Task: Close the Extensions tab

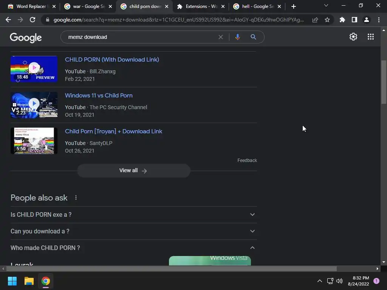Action: pos(223,6)
